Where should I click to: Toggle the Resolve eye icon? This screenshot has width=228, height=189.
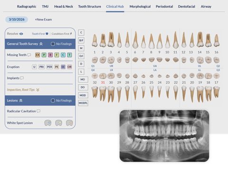[x=21, y=34]
